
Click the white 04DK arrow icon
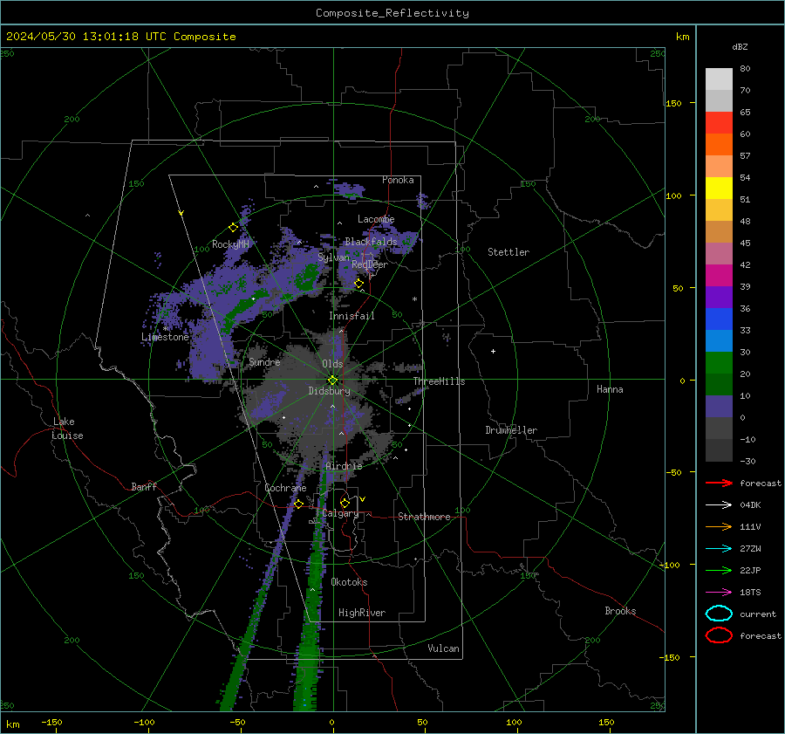pos(719,504)
